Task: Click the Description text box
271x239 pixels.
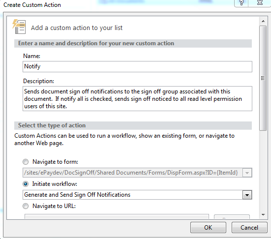Action: point(137,99)
